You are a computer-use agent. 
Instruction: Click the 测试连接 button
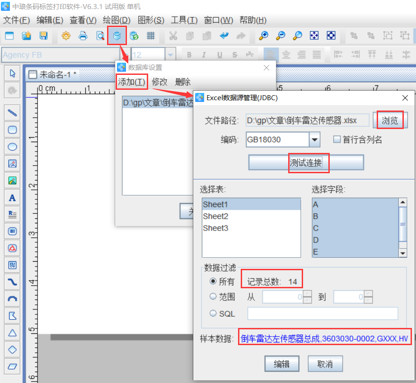pyautogui.click(x=308, y=162)
